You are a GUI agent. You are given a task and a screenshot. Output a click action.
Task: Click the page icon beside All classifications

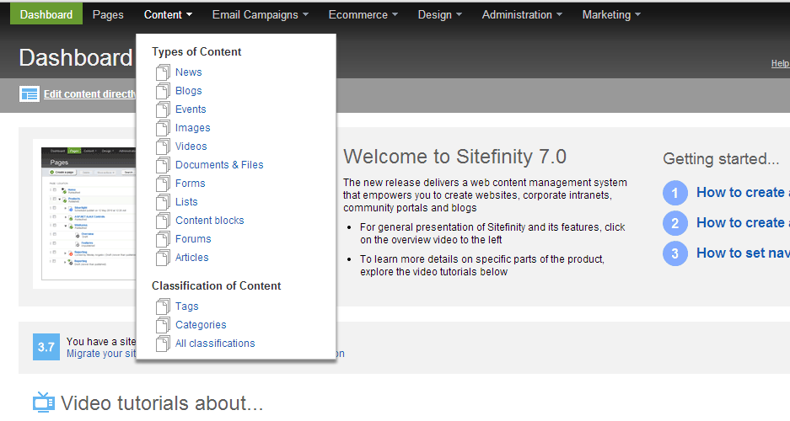point(163,344)
